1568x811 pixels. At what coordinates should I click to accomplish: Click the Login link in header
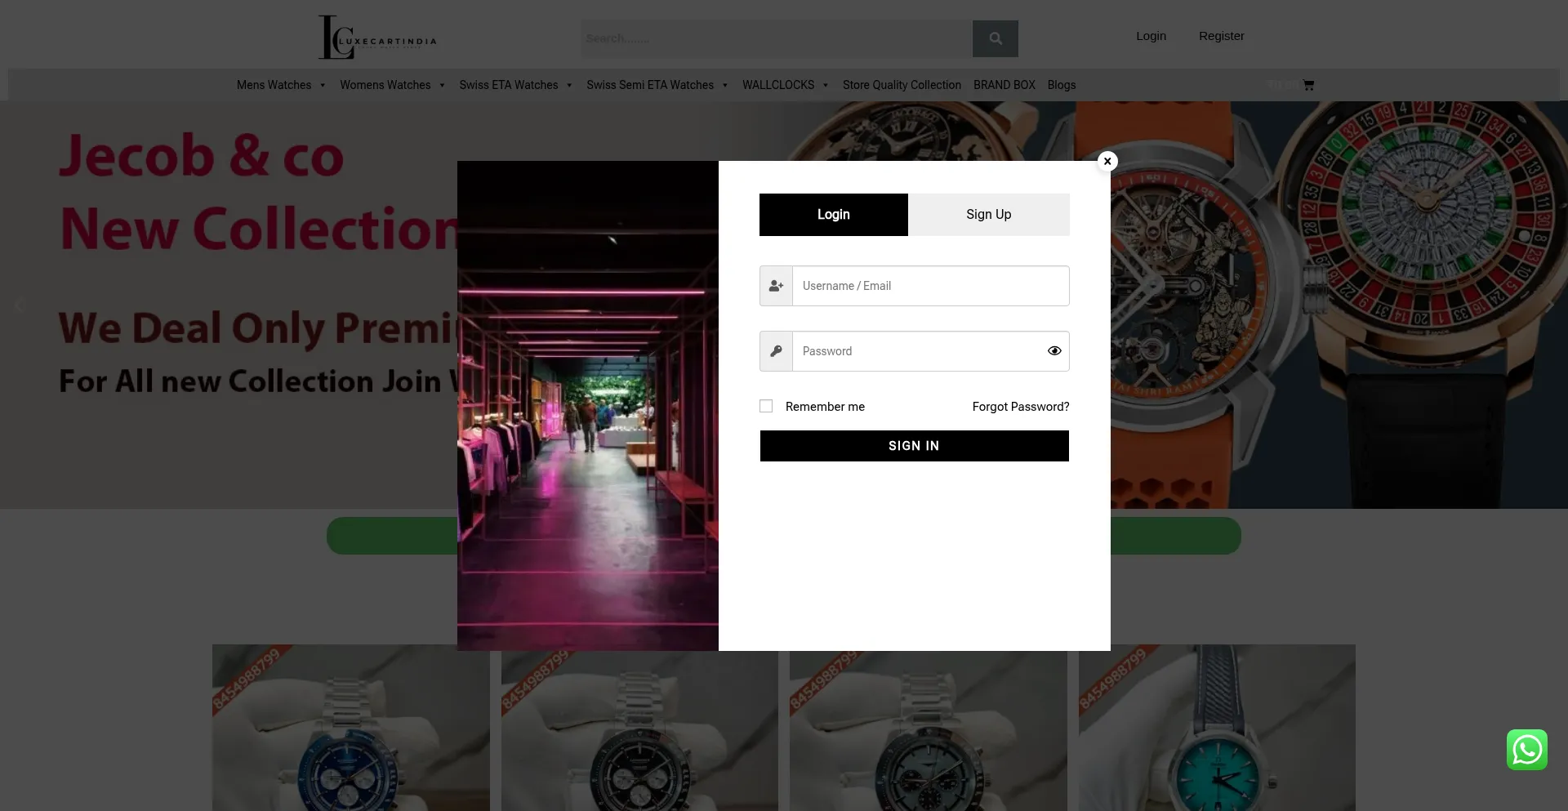click(1151, 36)
